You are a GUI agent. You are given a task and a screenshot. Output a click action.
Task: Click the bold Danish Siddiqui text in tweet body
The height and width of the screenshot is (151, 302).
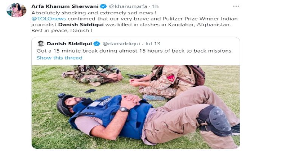click(81, 25)
